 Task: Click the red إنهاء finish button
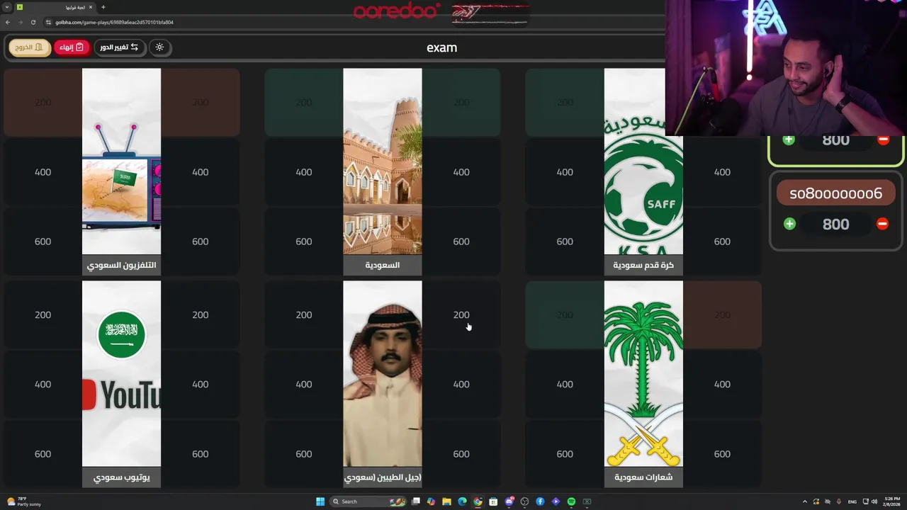[72, 47]
